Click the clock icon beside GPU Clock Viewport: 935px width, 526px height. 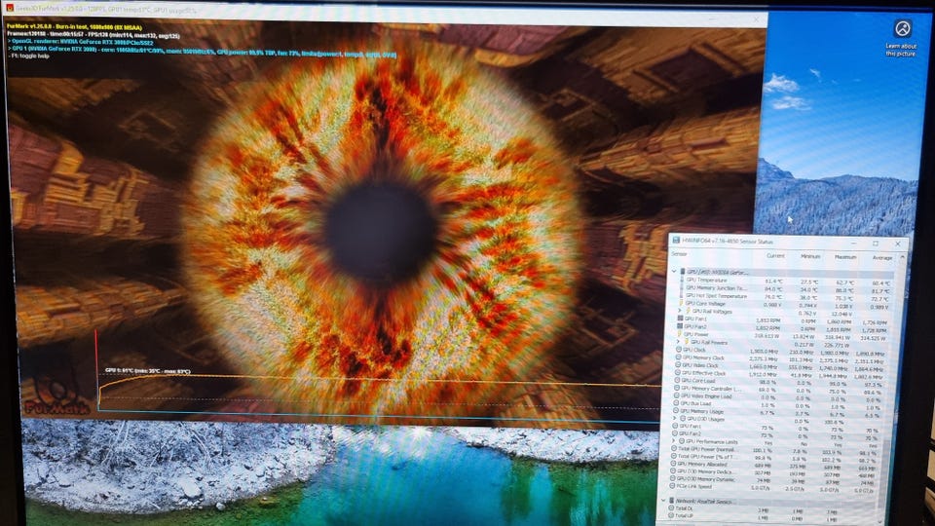tap(679, 350)
